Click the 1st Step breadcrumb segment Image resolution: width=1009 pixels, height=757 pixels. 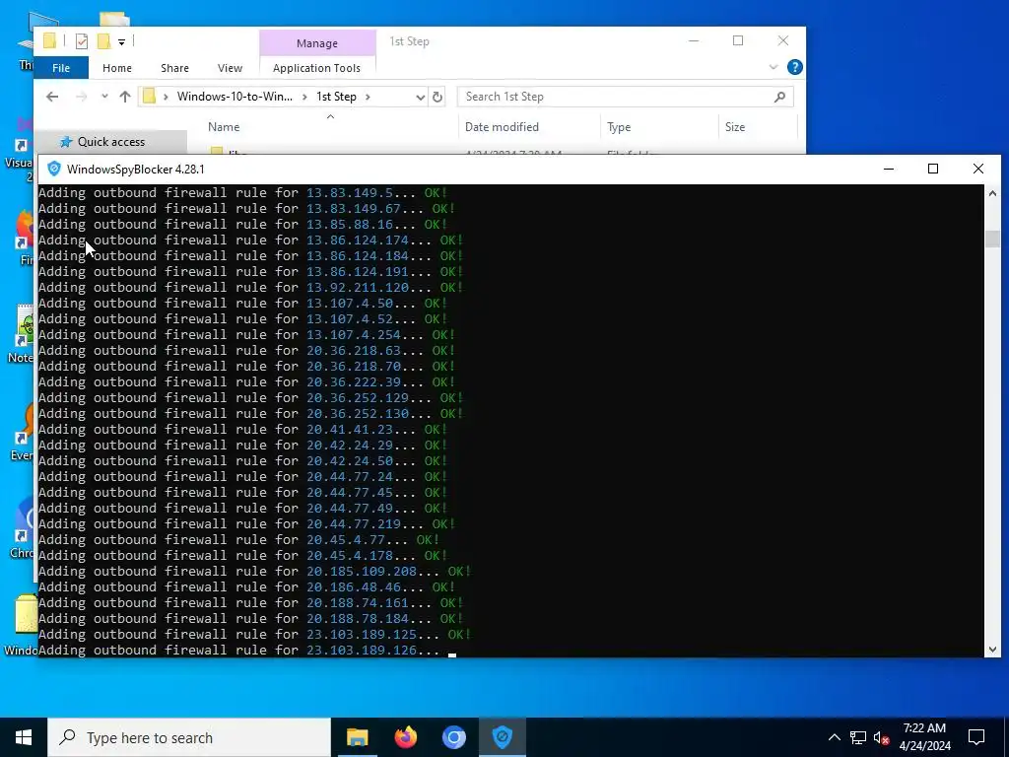[336, 97]
